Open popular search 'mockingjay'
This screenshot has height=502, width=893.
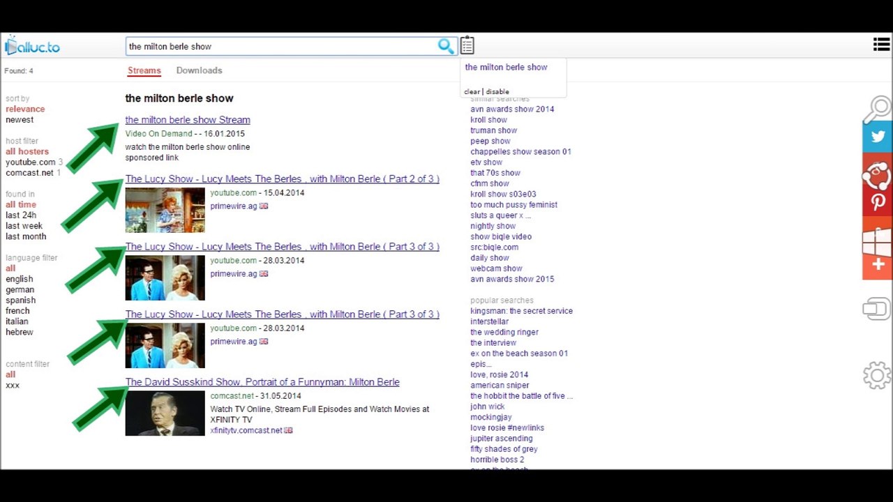[491, 417]
